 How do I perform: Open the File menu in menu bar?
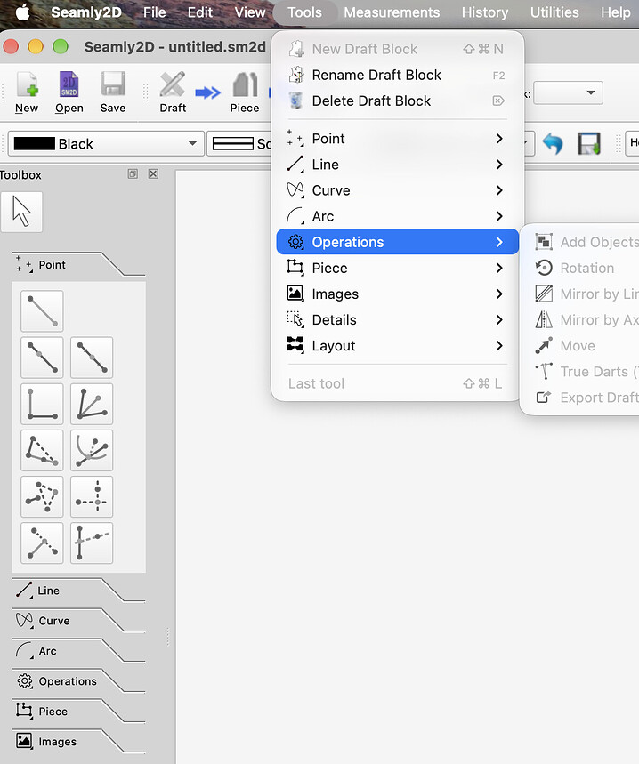[155, 12]
